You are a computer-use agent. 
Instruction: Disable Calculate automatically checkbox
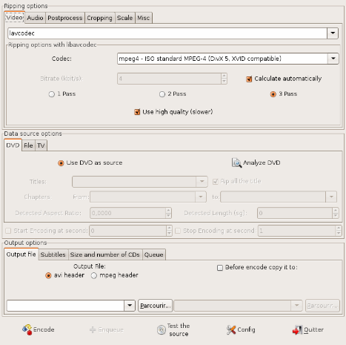tap(249, 79)
